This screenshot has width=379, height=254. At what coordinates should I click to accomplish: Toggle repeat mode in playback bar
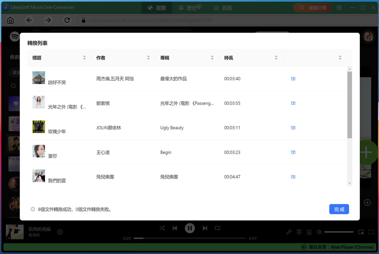click(x=218, y=228)
